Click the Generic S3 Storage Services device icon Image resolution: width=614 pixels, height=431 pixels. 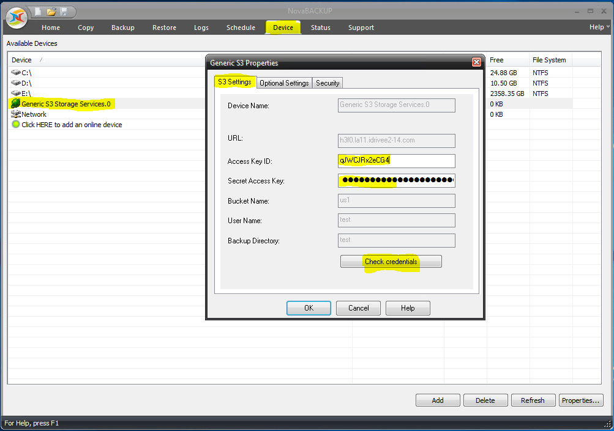[x=16, y=103]
